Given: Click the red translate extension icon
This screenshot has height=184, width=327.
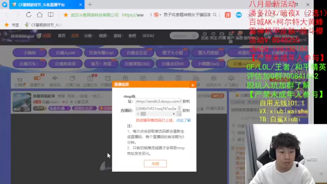Looking at the screenshot, I should click(228, 15).
